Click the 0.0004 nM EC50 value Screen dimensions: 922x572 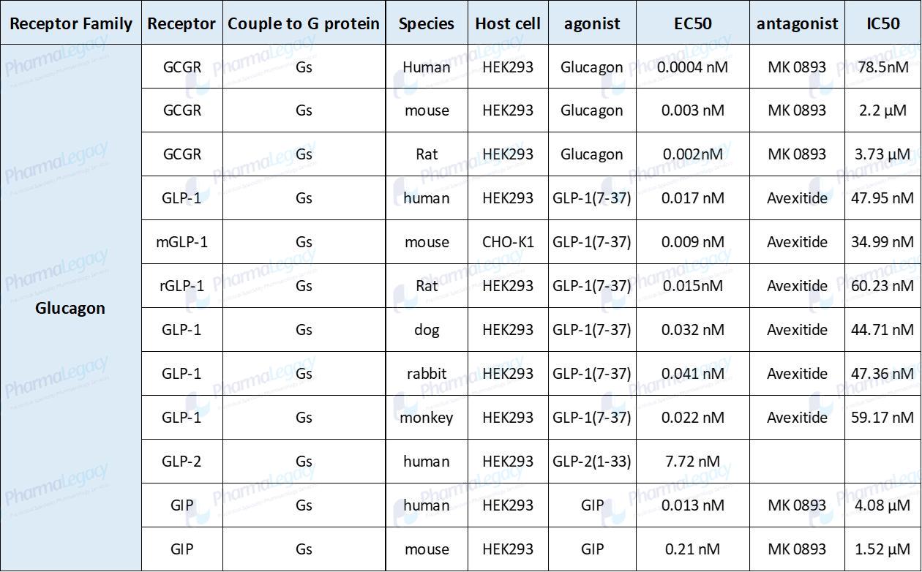(693, 67)
